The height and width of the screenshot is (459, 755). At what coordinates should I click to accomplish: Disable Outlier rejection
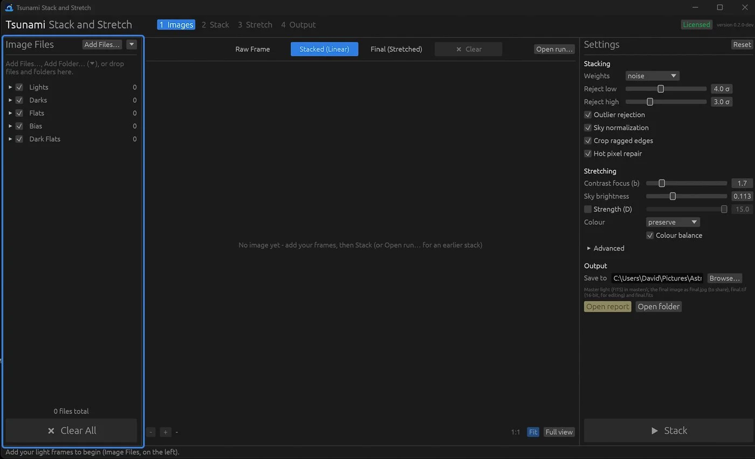coord(588,115)
